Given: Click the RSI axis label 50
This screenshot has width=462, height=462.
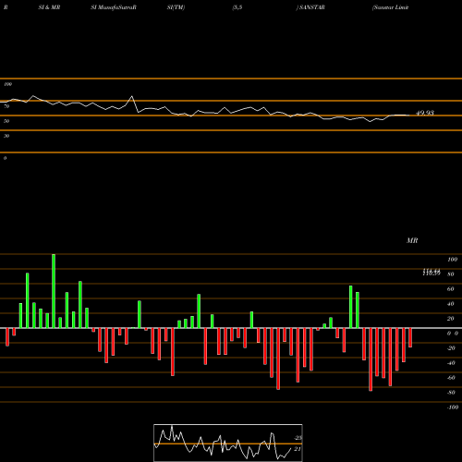Looking at the screenshot, I should 6,121.
